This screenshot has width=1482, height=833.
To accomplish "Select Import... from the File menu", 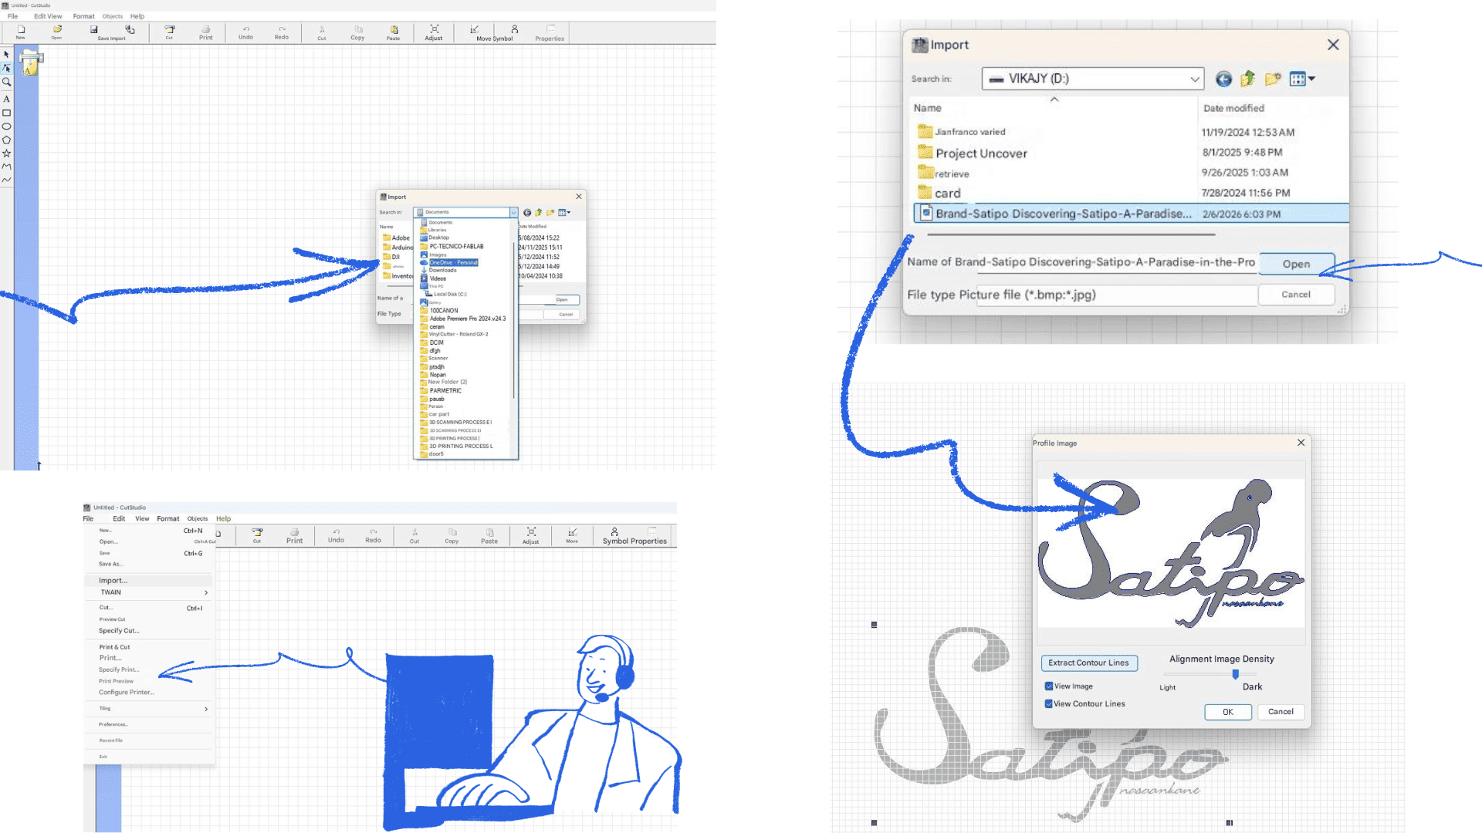I will (113, 580).
